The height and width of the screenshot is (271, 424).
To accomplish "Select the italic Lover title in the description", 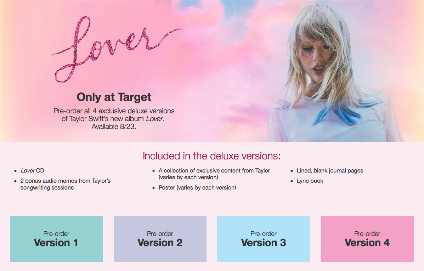I will [x=155, y=119].
